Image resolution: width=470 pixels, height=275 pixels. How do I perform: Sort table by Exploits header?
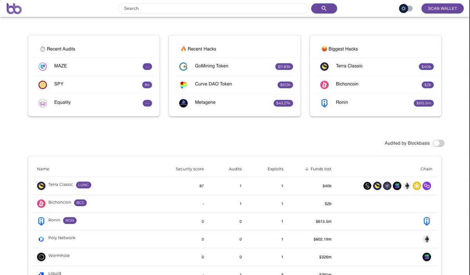coord(275,169)
